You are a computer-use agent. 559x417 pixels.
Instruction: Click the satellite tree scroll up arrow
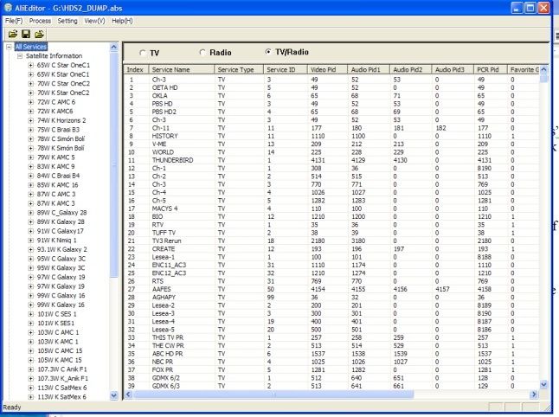(x=113, y=47)
